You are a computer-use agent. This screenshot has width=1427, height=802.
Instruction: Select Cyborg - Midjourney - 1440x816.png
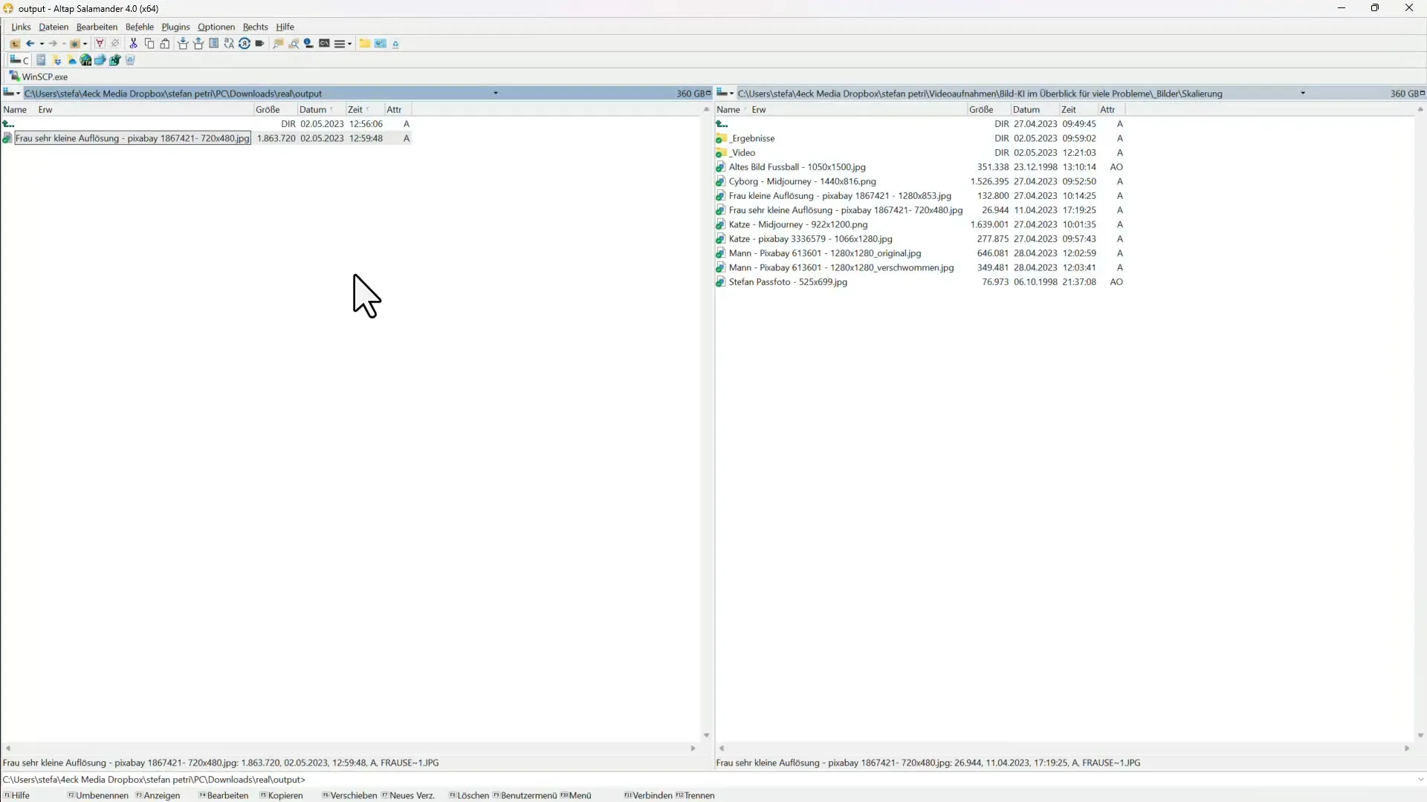802,181
